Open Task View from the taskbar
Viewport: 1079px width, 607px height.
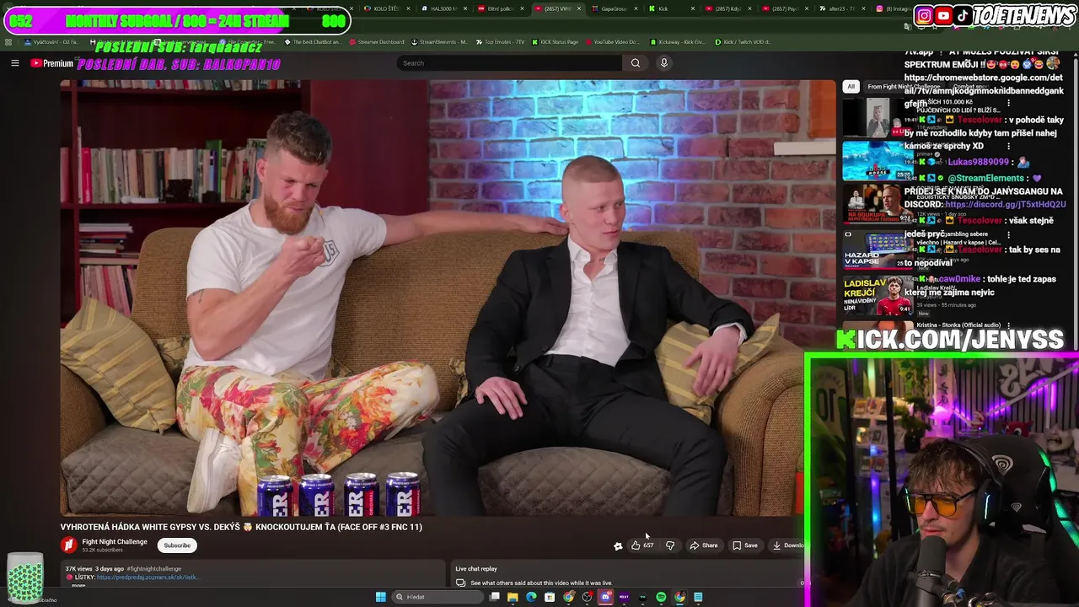(495, 597)
